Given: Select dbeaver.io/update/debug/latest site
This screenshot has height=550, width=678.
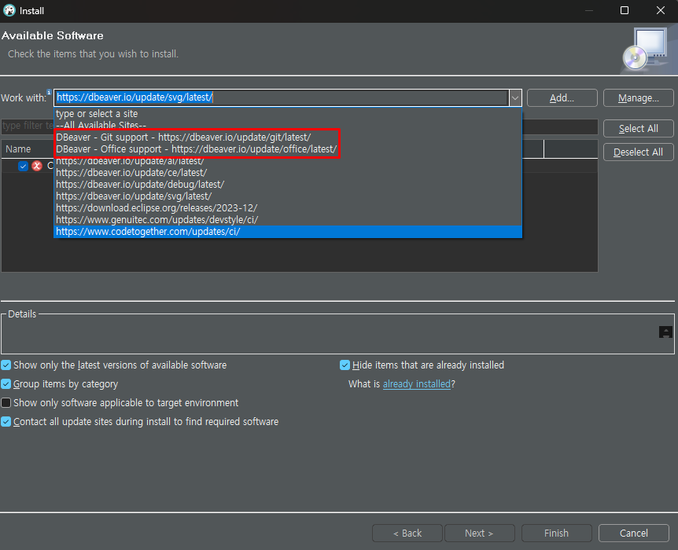Looking at the screenshot, I should point(288,185).
